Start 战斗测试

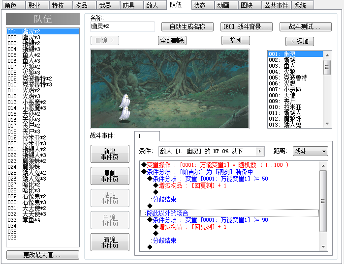point(306,26)
